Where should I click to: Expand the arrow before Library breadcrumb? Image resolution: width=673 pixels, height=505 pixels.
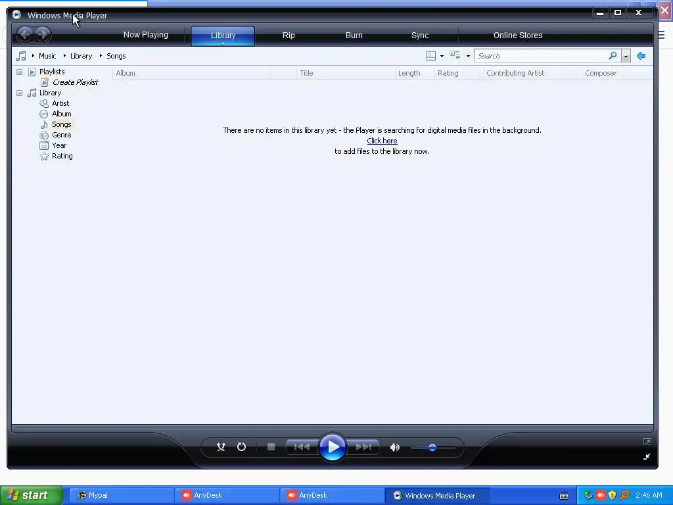64,56
